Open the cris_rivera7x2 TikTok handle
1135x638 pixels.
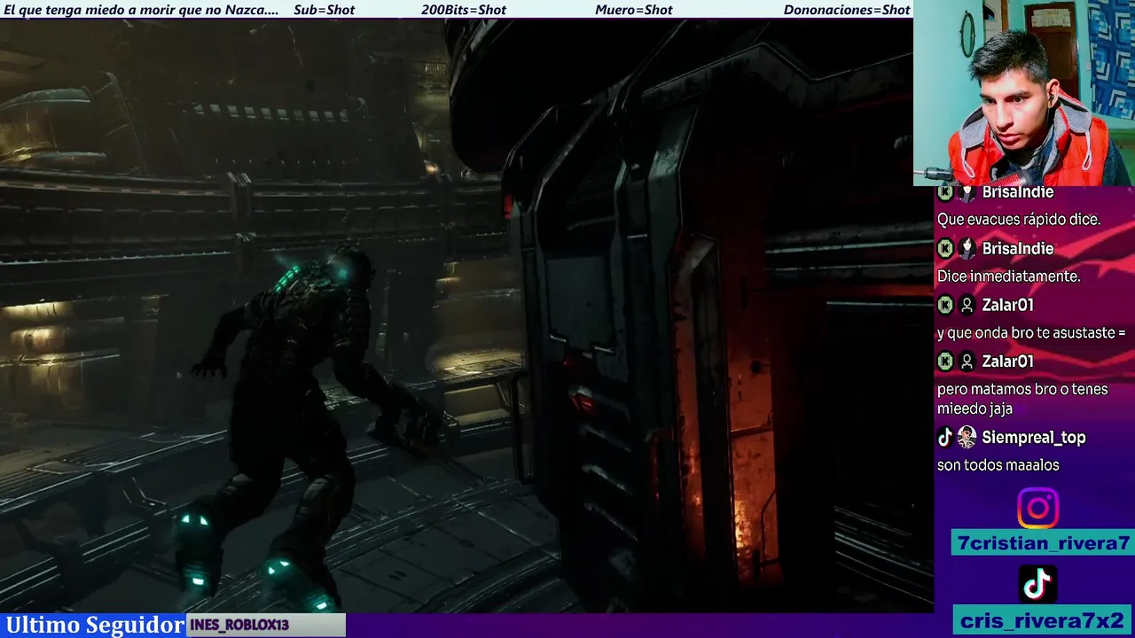(x=1043, y=620)
